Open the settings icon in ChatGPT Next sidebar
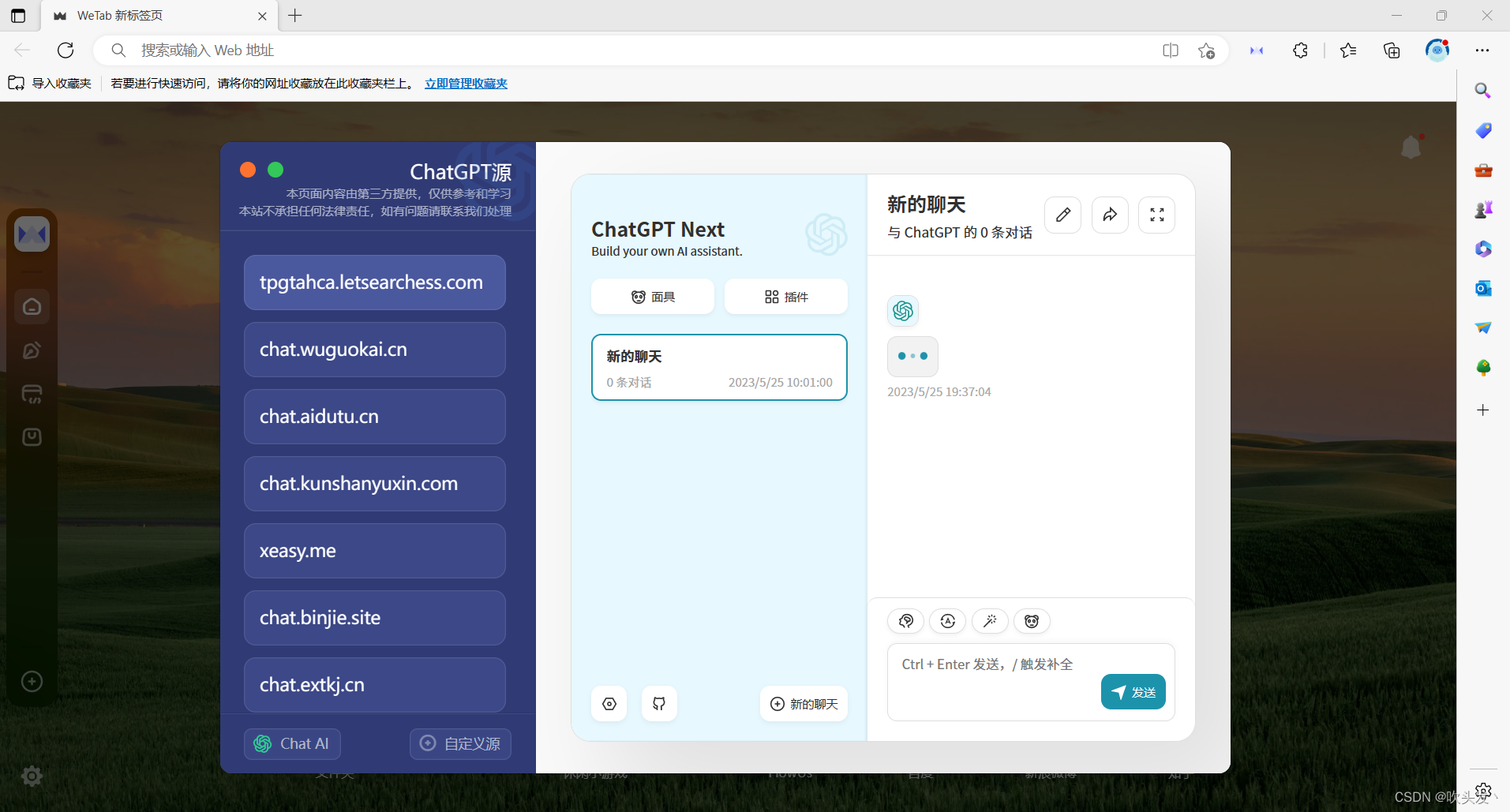 pos(609,703)
